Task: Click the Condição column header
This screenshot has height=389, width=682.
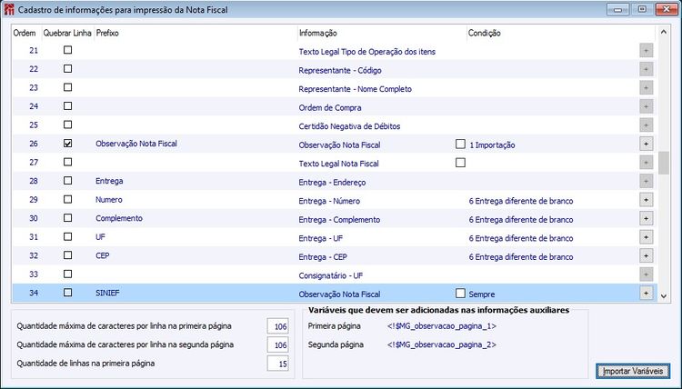Action: click(x=484, y=33)
